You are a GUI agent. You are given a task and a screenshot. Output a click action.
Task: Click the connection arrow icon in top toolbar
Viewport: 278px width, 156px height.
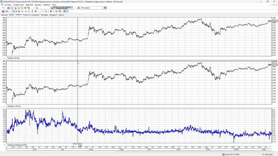coord(3,8)
